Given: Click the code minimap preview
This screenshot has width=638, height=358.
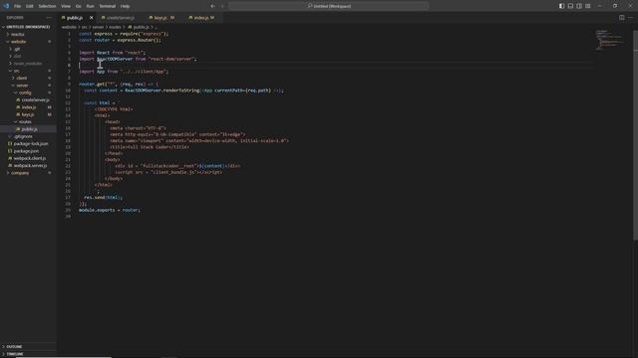Looking at the screenshot, I should click(609, 40).
